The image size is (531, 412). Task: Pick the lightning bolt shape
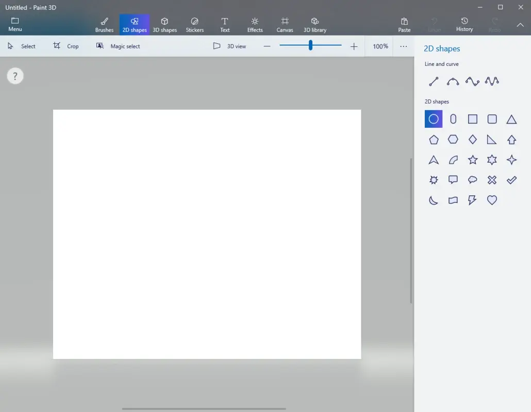(472, 200)
